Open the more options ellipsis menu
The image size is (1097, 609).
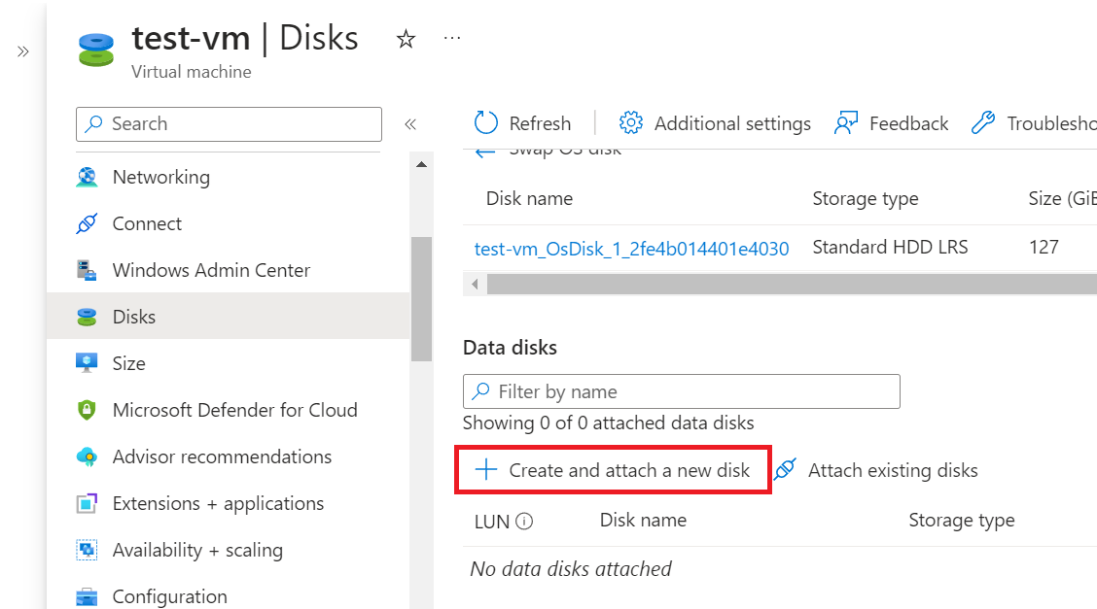452,38
